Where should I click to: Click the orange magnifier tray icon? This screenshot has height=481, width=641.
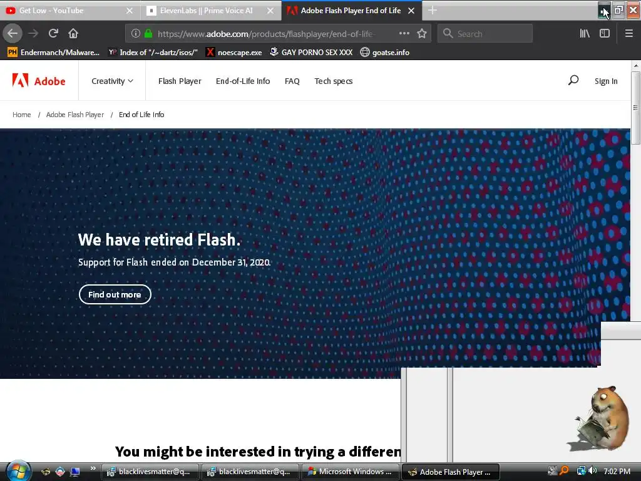564,471
